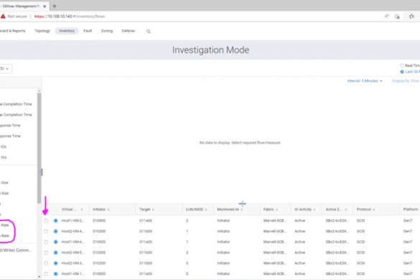Open the Interval: 5 Minutes dropdown
This screenshot has width=420, height=280.
click(x=365, y=81)
